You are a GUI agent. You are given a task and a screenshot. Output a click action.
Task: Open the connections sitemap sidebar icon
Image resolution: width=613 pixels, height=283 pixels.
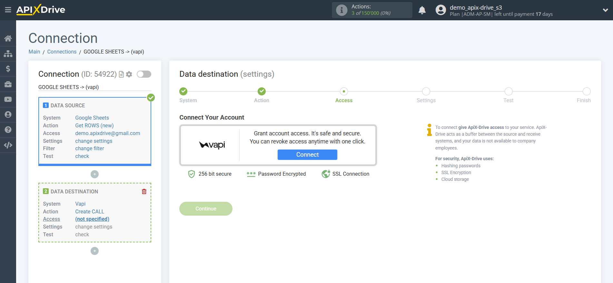click(x=8, y=54)
